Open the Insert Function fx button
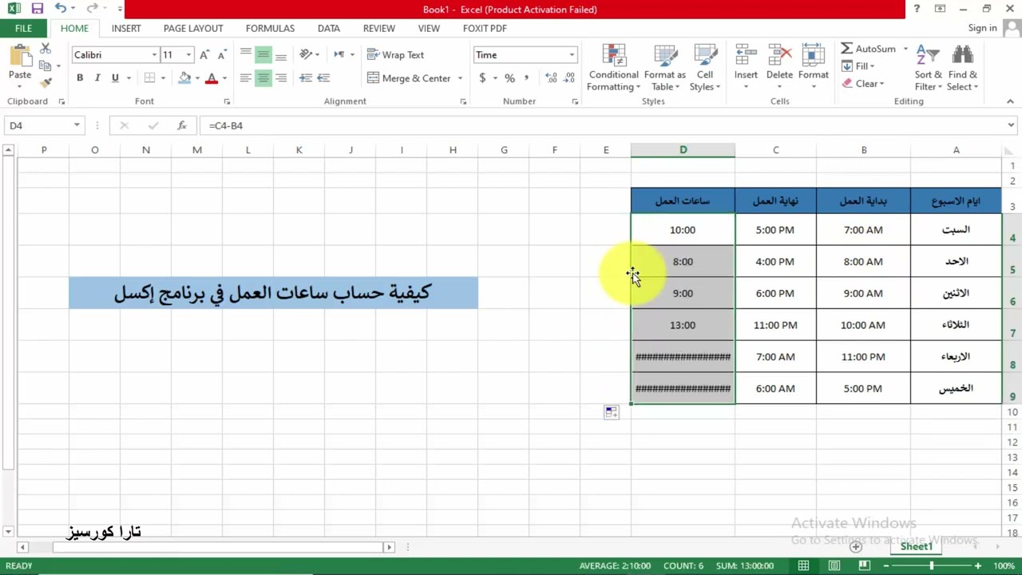Image resolution: width=1022 pixels, height=575 pixels. click(x=182, y=125)
